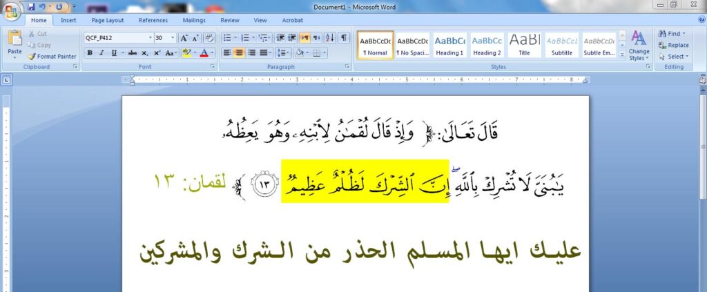Viewport: 707px width, 292px height.
Task: Toggle Italic formatting
Action: point(101,52)
